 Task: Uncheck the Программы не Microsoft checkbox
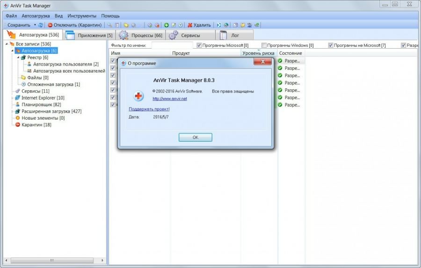[x=331, y=45]
